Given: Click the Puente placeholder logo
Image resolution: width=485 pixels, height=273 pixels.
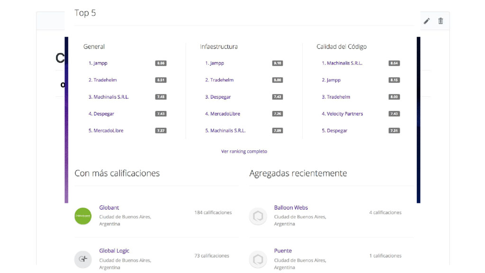Looking at the screenshot, I should 258,259.
